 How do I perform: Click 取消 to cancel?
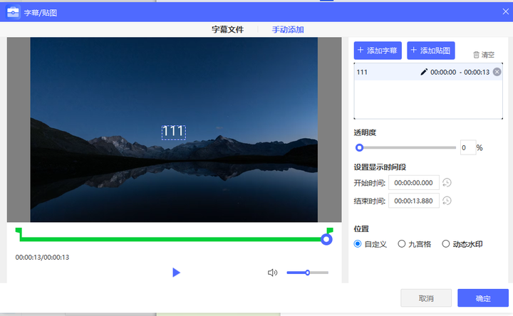(x=426, y=298)
